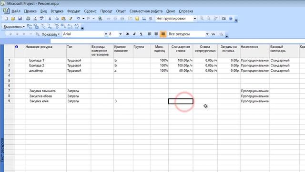Open the resource notes yellow icon
This screenshot has width=305, height=172.
137,19
